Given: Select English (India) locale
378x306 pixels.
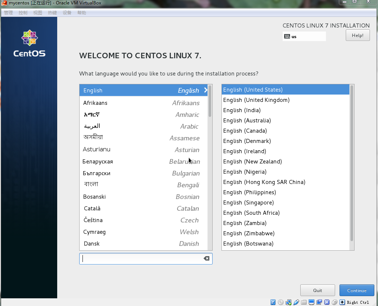Looking at the screenshot, I should (286, 110).
